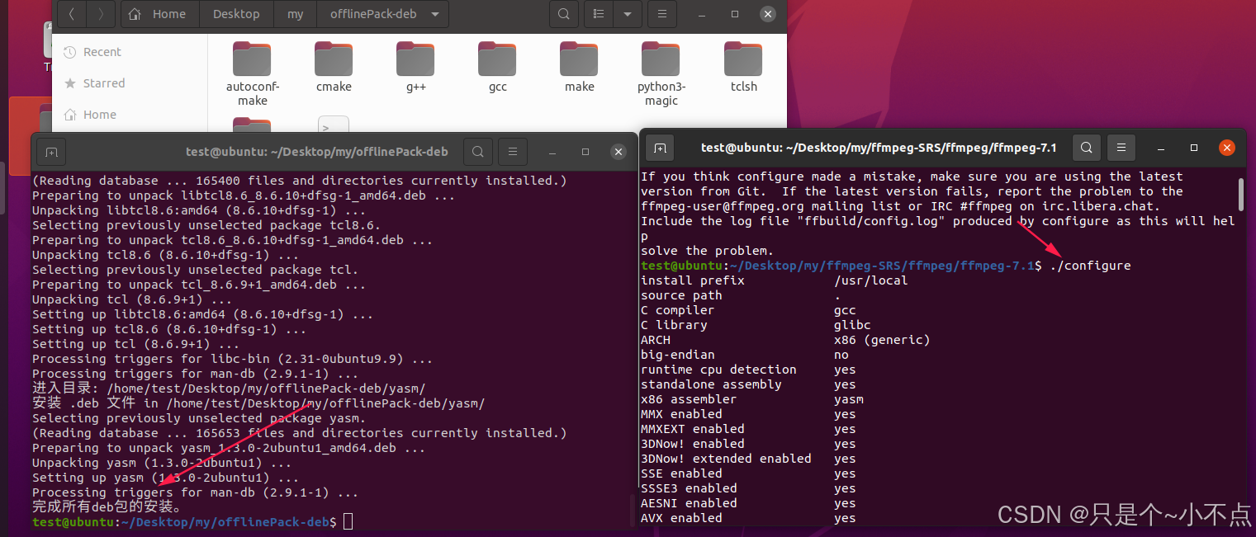Click 'ARCH' line in ffmpeg terminal
The width and height of the screenshot is (1256, 537).
pos(785,340)
